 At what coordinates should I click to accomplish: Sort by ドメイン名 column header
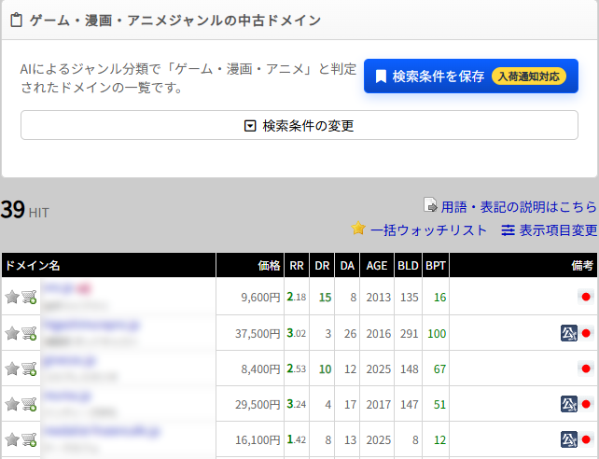(x=109, y=265)
